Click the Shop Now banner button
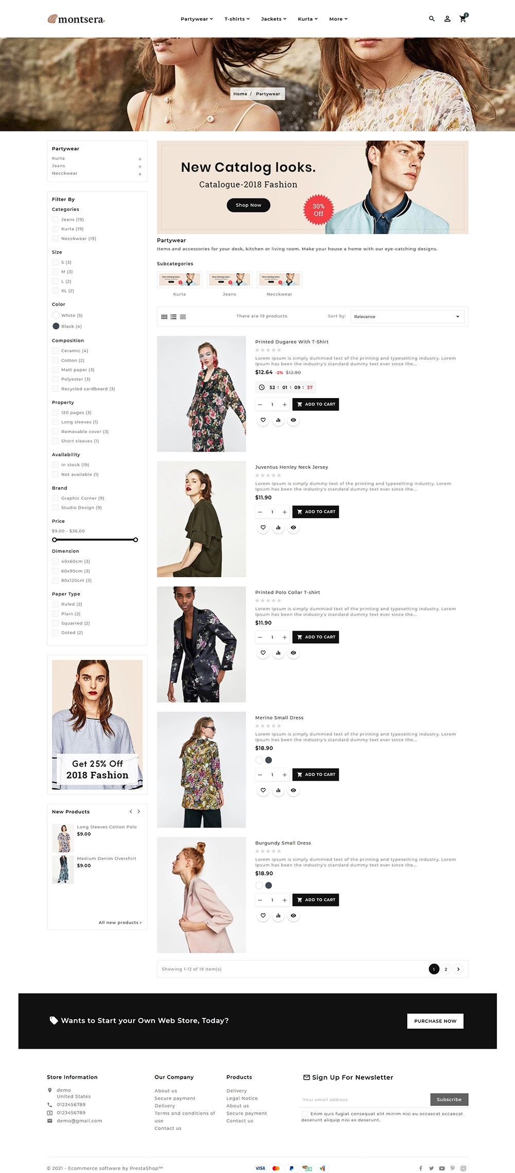 [x=248, y=205]
